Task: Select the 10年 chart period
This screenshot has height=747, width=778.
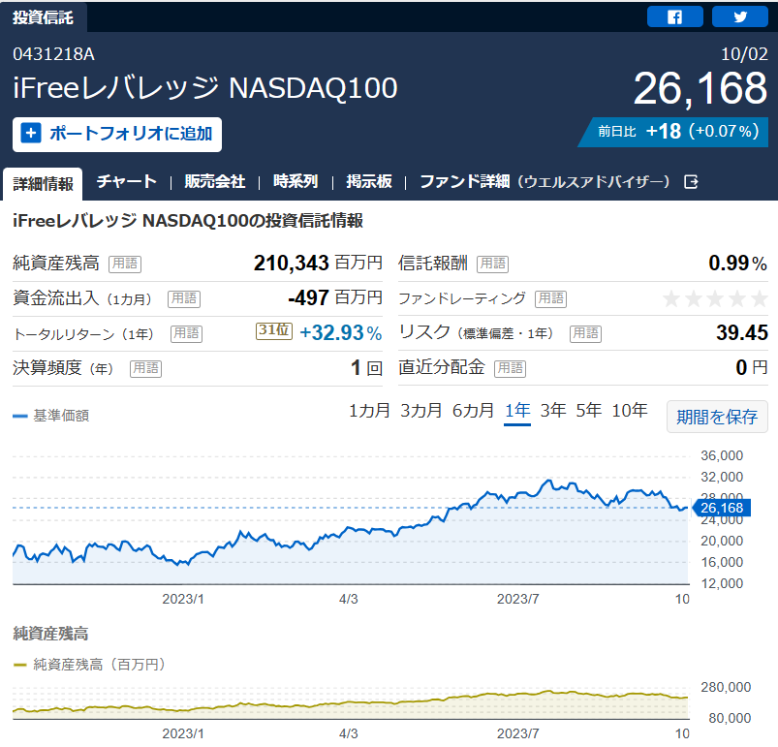Action: 630,411
